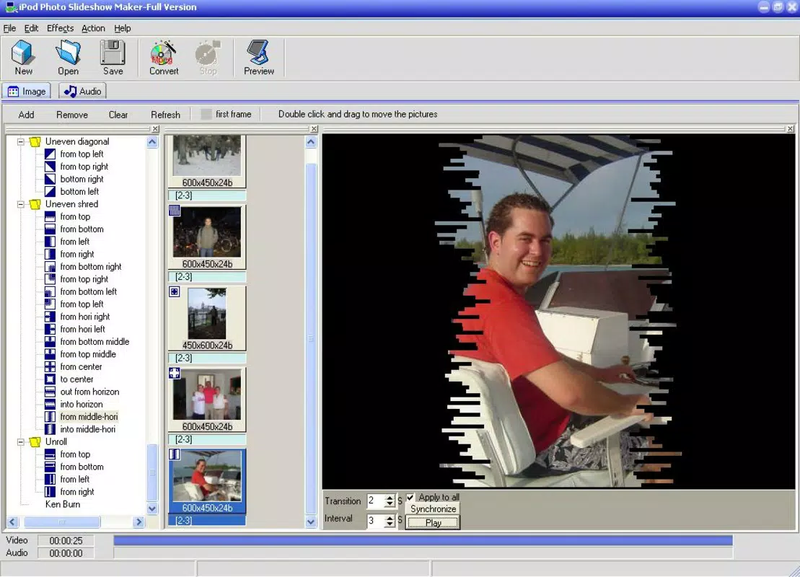
Task: Click the Clear button
Action: [x=118, y=115]
